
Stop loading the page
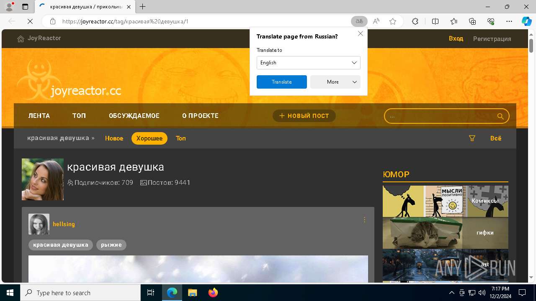pyautogui.click(x=30, y=21)
